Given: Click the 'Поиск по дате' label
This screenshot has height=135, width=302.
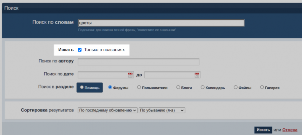Looking at the screenshot, I should [x=59, y=74].
